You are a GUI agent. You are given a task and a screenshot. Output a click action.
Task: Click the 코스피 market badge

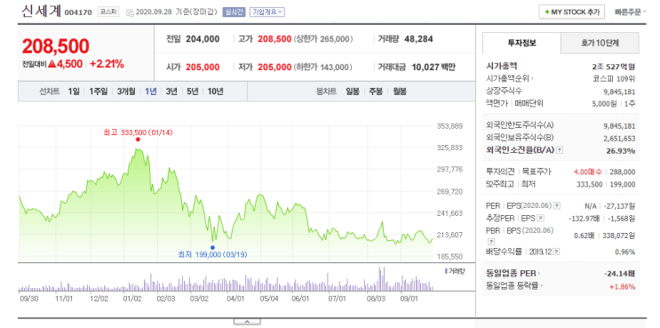coord(108,12)
